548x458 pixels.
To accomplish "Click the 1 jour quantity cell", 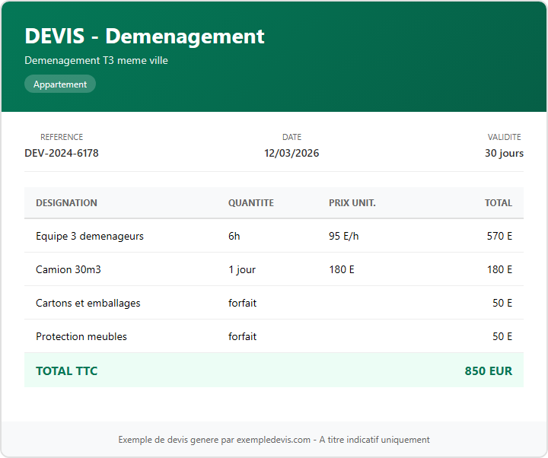I will pos(242,269).
